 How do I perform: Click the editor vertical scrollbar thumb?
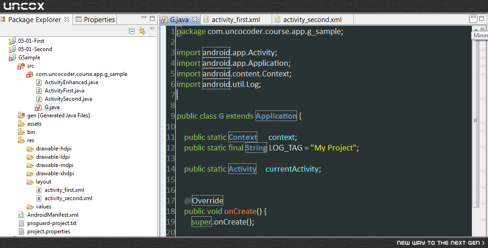click(x=475, y=121)
